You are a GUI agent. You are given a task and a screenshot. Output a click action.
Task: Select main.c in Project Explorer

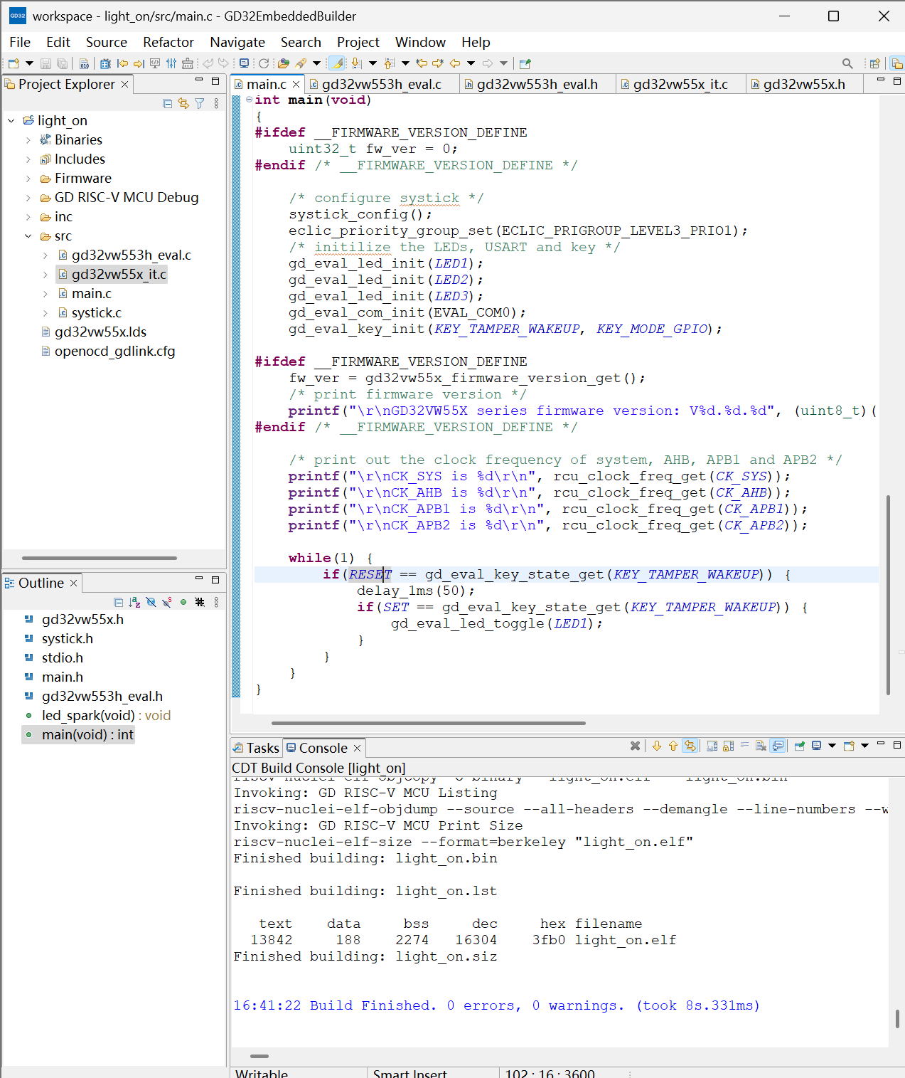(x=92, y=293)
